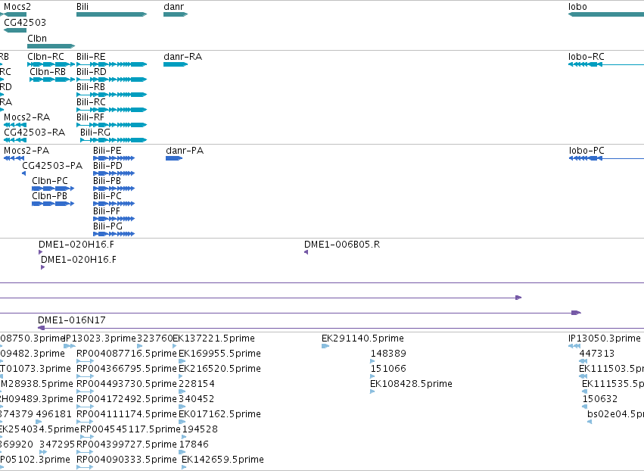Click coding sequence Bili-PB

114,189
